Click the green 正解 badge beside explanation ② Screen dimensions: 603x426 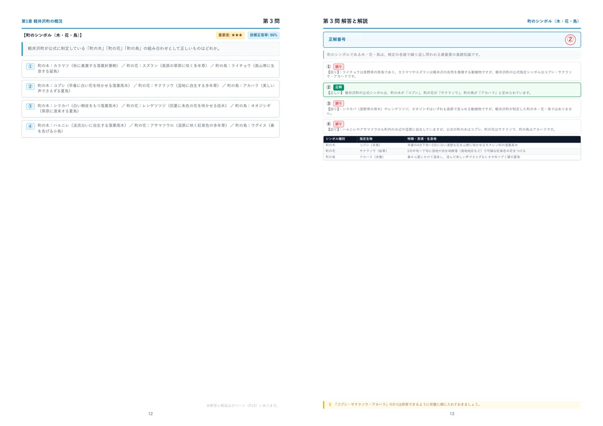338,87
